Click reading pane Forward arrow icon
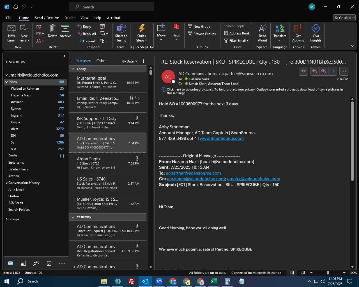Viewport: 359px width, 287px height. (333, 71)
